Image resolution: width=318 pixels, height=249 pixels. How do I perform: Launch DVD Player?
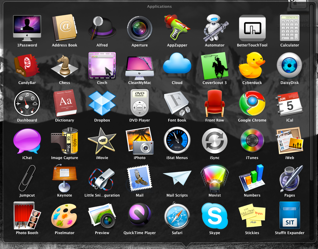coord(140,103)
